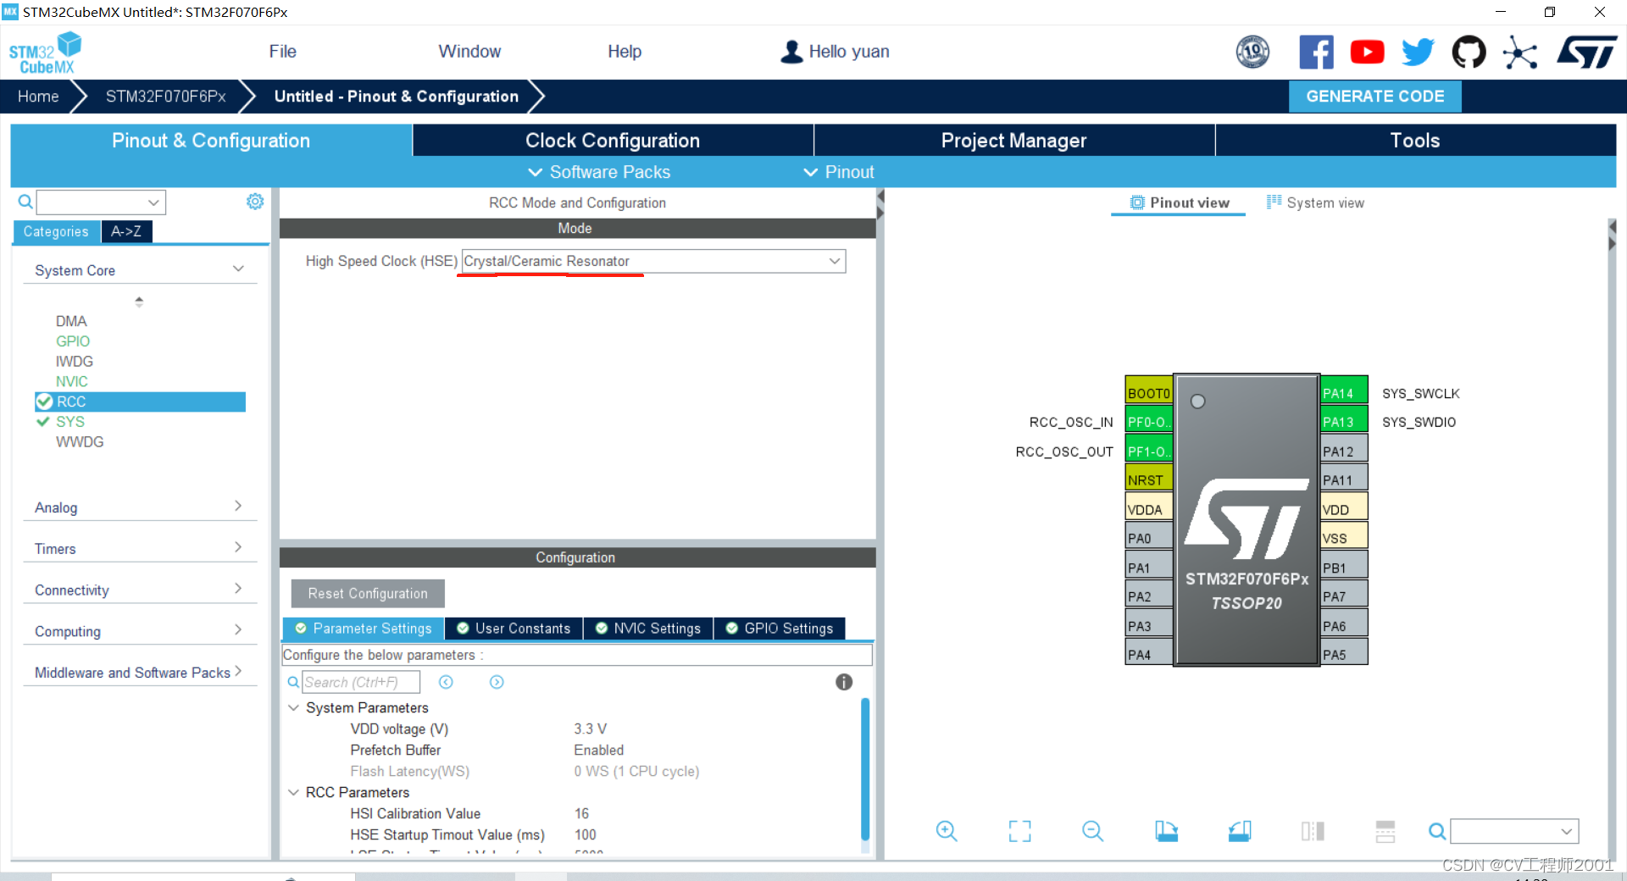Switch to Project Manager tab

(x=1014, y=141)
